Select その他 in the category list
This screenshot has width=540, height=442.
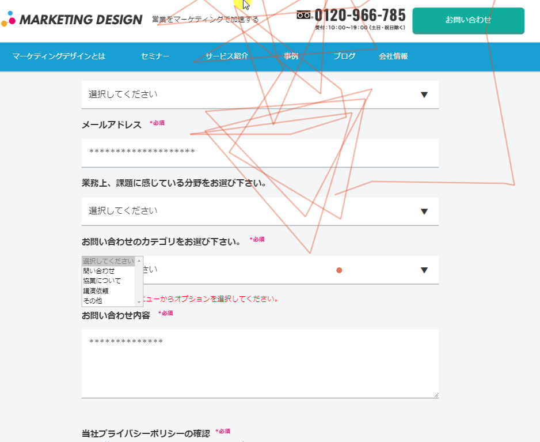point(92,300)
